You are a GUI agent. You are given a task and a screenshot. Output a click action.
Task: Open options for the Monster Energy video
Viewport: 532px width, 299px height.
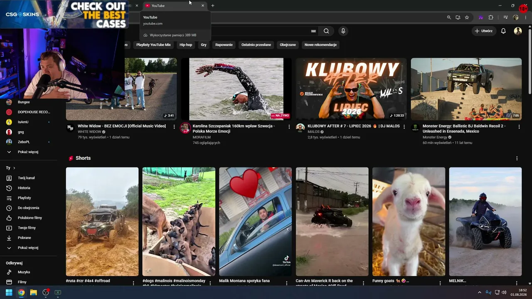point(519,126)
